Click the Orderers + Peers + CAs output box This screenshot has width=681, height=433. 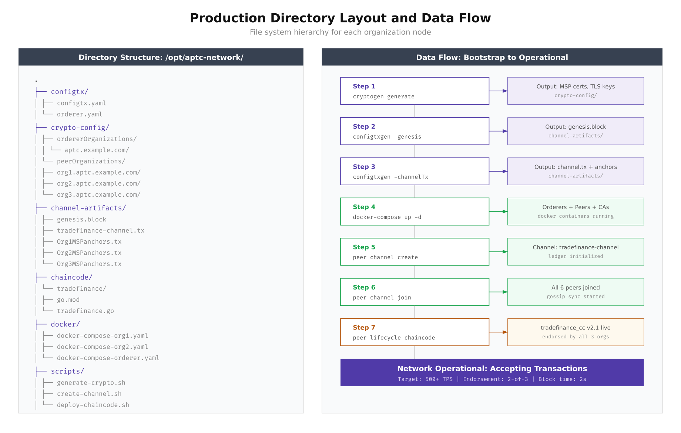point(575,212)
